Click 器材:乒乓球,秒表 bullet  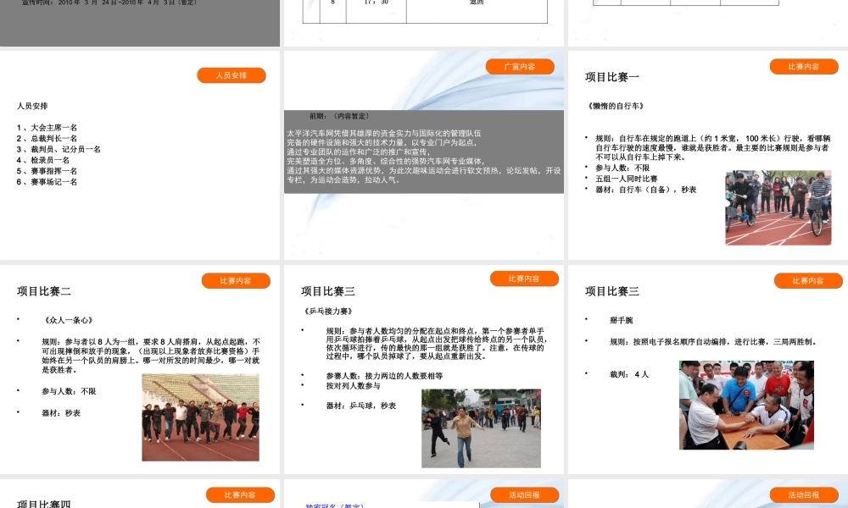(x=361, y=406)
